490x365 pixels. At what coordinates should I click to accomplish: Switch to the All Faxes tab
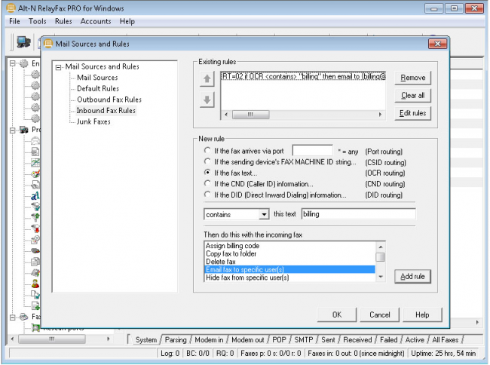click(446, 339)
